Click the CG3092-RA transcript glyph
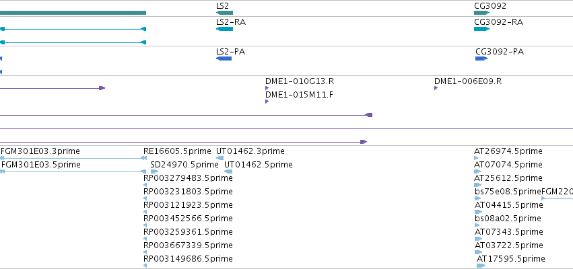This screenshot has width=573, height=269. click(481, 29)
